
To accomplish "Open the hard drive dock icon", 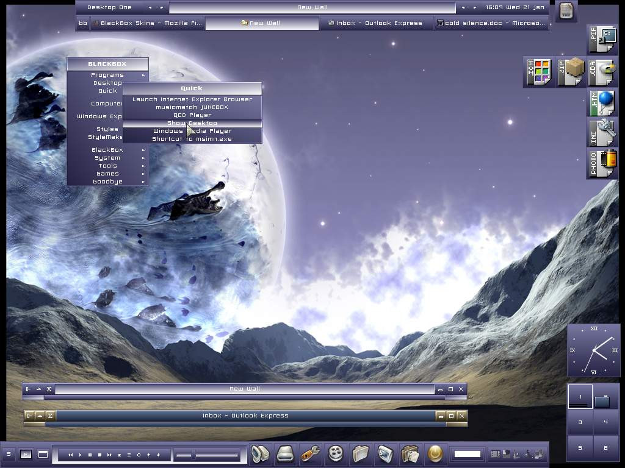I will (286, 453).
